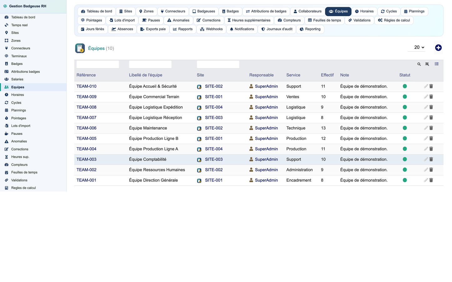Image resolution: width=452 pixels, height=282 pixels.
Task: Open SITE-004 link in TEAM-008 row
Action: click(214, 107)
